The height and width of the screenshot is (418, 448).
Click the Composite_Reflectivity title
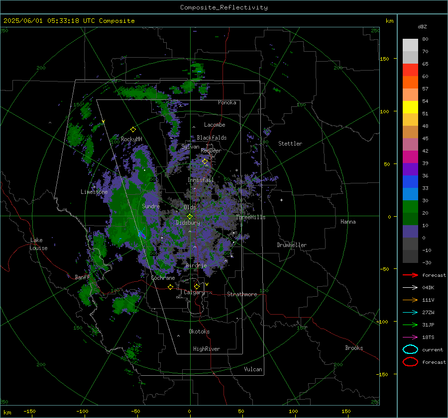tap(224, 7)
